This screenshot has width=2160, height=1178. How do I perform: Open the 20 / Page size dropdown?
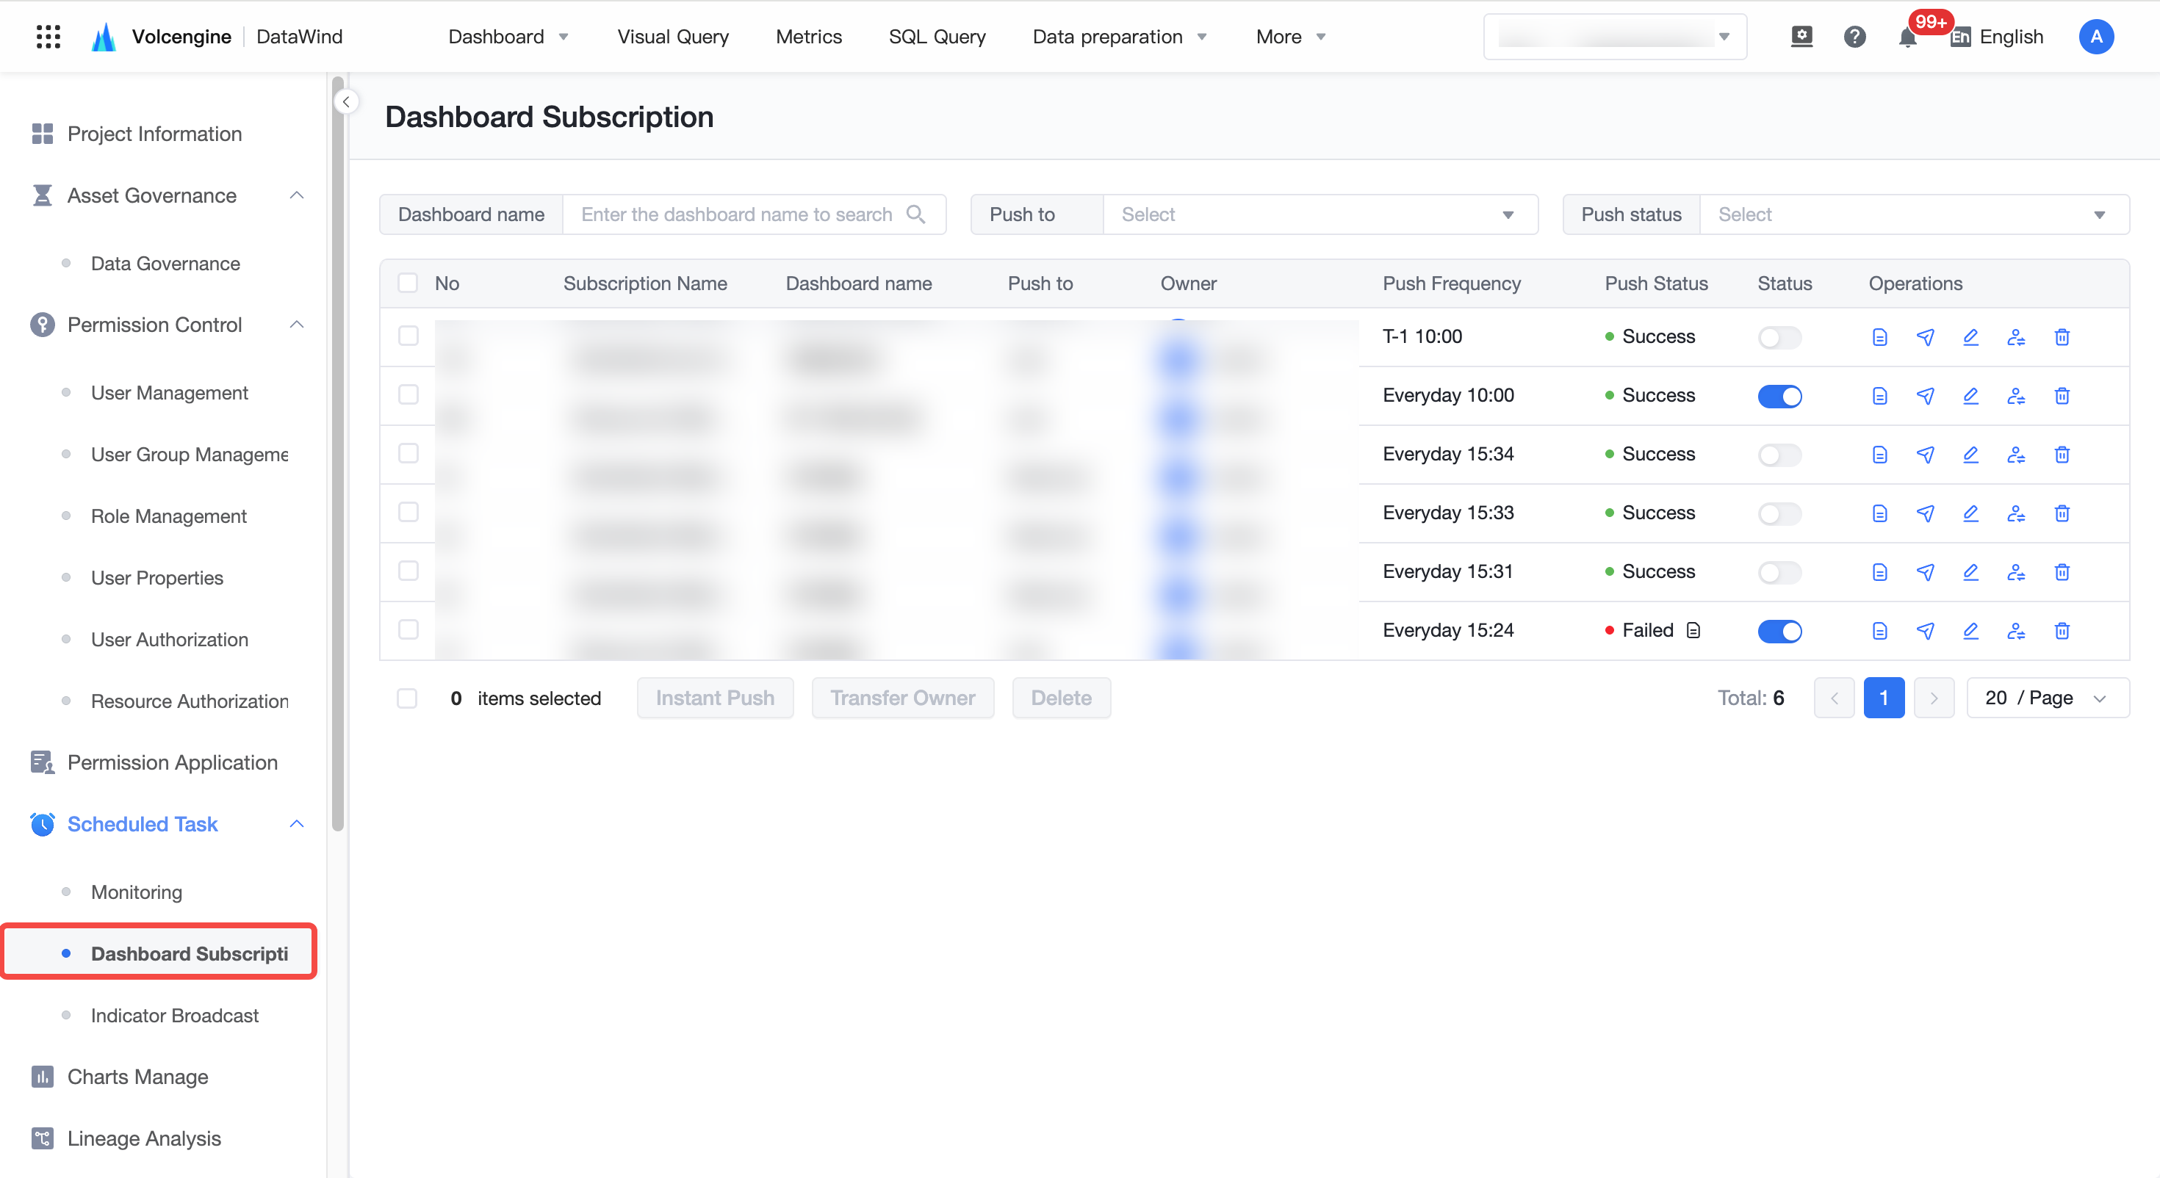2047,698
